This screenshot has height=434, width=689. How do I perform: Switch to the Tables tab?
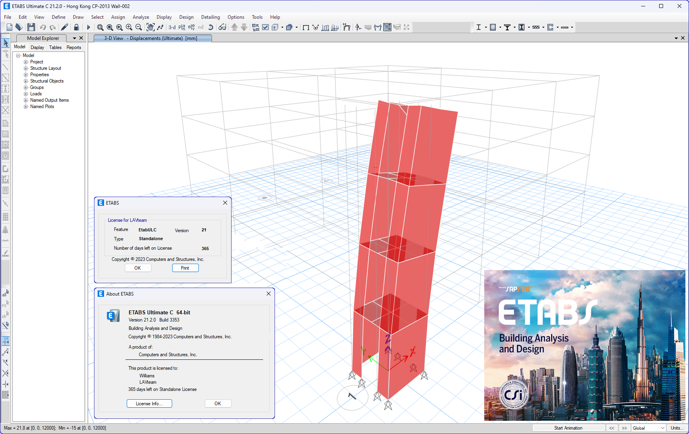click(55, 47)
